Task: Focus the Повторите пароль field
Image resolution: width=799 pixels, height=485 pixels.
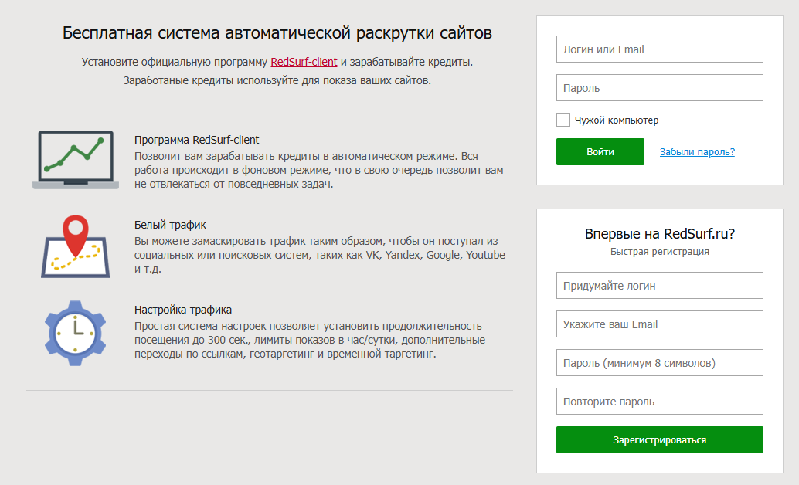Action: [x=660, y=402]
